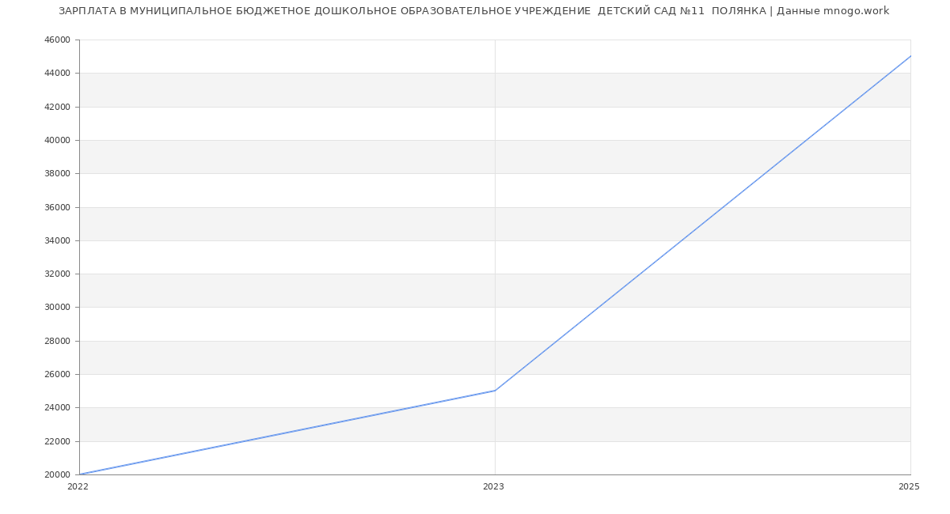Viewport: 950px width, 514px height.
Task: Select the 36000 y-axis label
Action: [59, 207]
